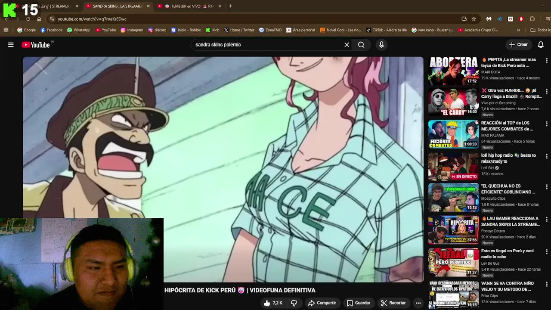Open the discord bookmark
Image resolution: width=551 pixels, height=310 pixels.
[157, 30]
